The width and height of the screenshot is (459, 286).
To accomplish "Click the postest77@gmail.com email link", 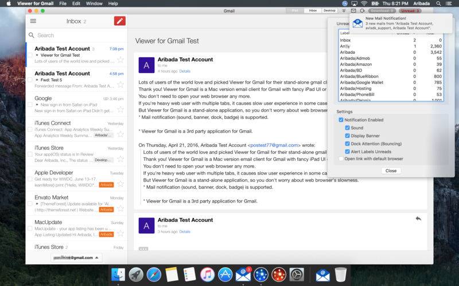I will (274, 145).
